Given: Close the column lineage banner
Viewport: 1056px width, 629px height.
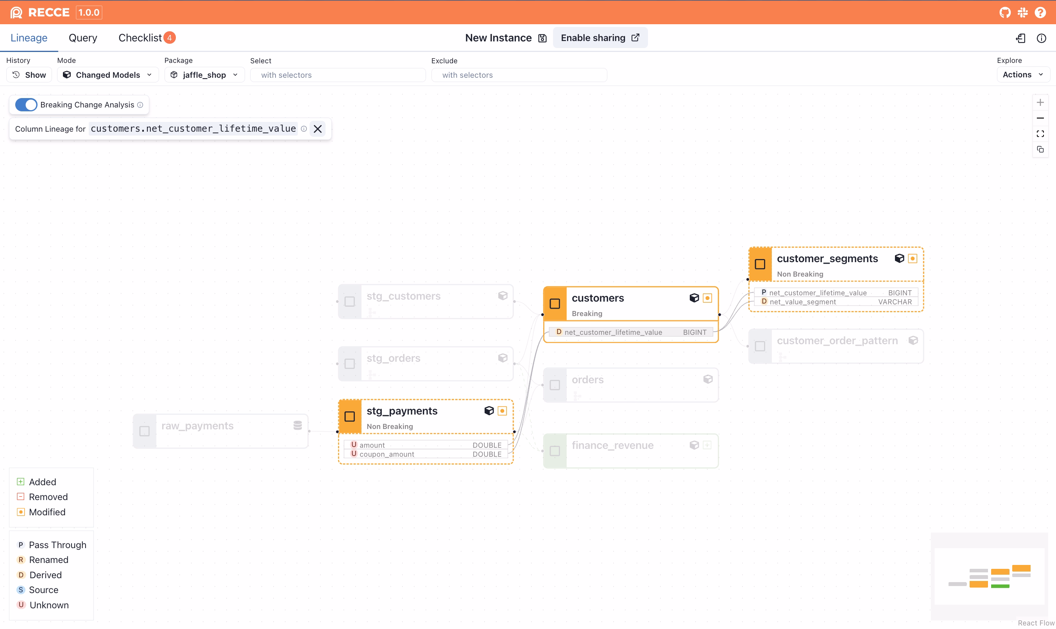Looking at the screenshot, I should 317,129.
